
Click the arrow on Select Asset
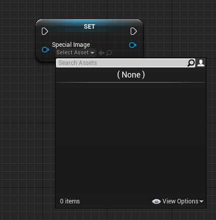(x=92, y=53)
